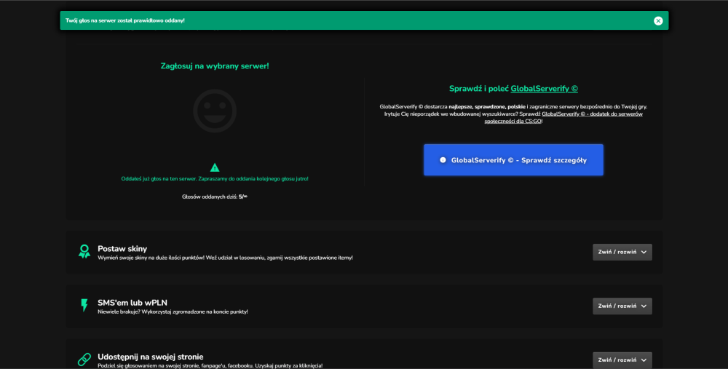Viewport: 728px width, 369px height.
Task: Click the SMS'em lub wPLN title
Action: tap(132, 303)
